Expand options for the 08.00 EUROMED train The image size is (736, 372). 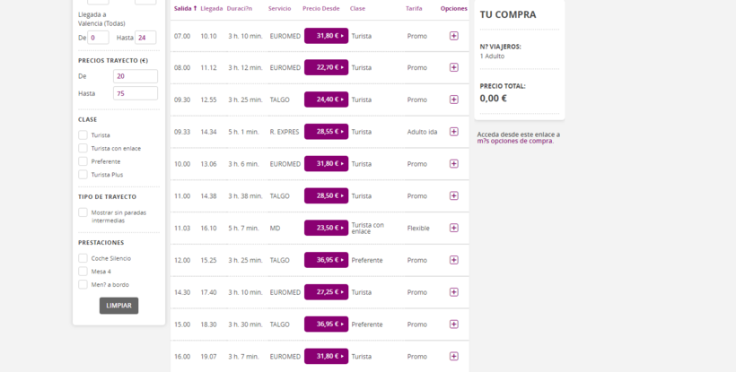coord(453,67)
